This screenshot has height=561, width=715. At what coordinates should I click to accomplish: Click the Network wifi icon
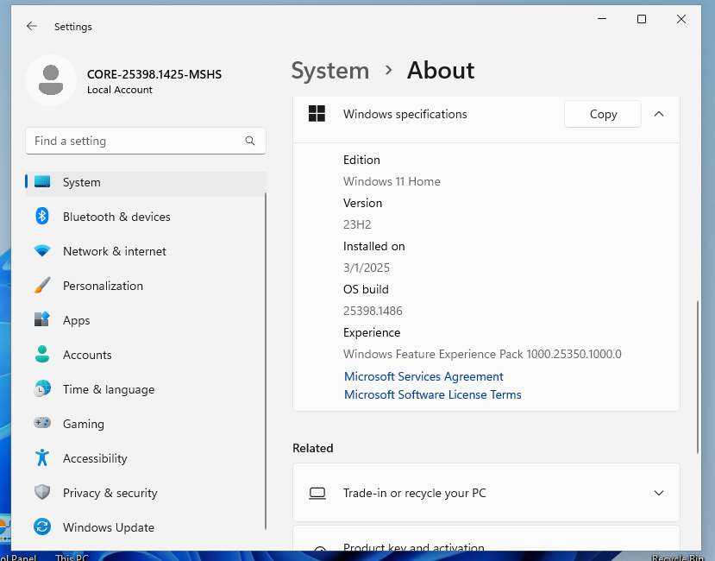click(x=42, y=250)
